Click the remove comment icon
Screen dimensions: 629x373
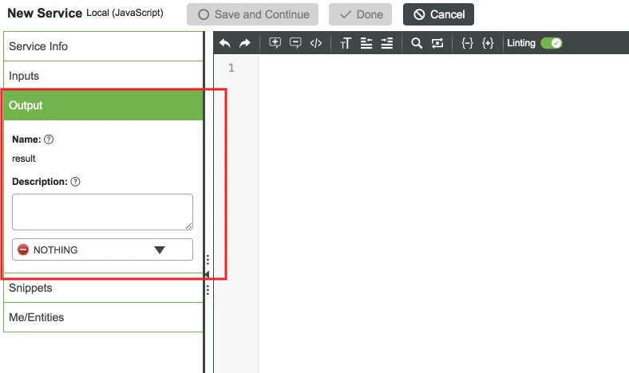pos(295,43)
